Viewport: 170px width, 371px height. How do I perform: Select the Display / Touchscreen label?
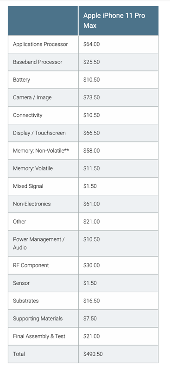[39, 133]
